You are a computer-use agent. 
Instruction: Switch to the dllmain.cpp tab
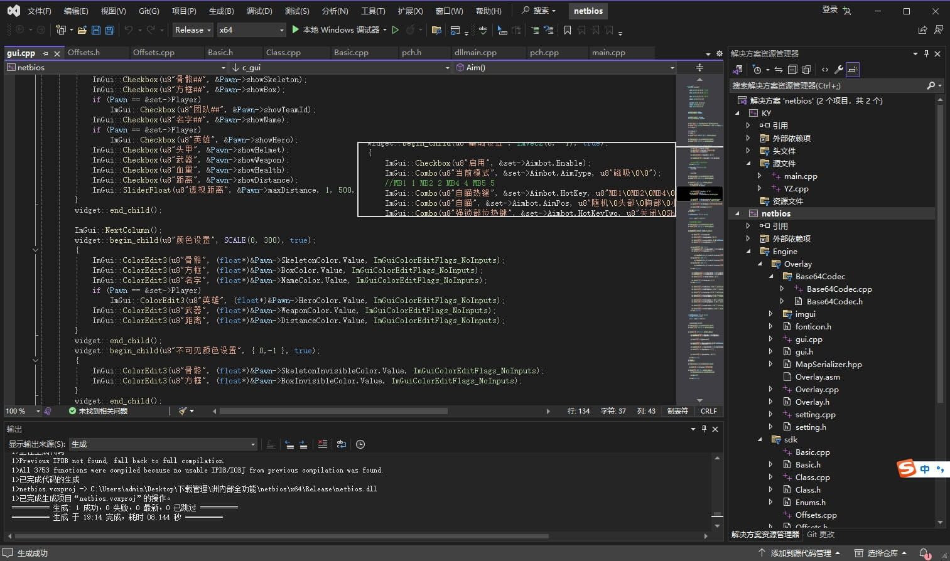pyautogui.click(x=475, y=53)
